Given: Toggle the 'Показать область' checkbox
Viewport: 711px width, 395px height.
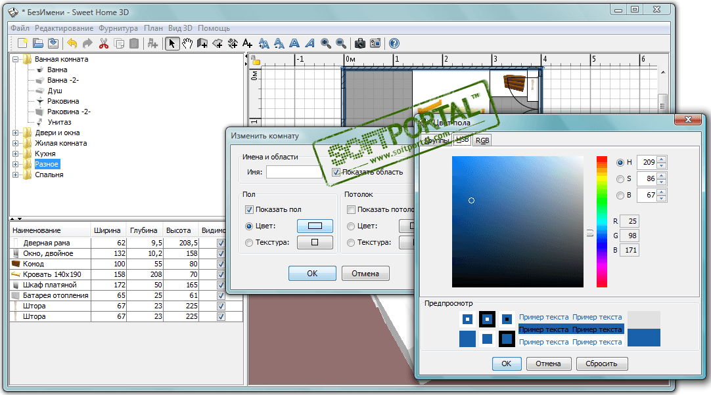Looking at the screenshot, I should (x=336, y=172).
